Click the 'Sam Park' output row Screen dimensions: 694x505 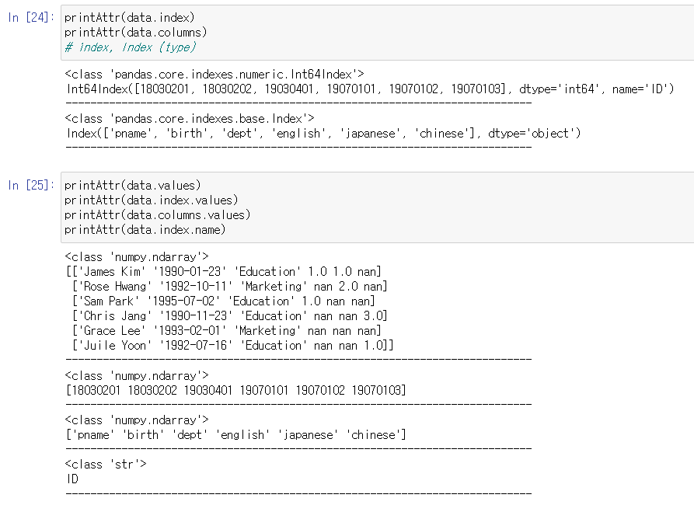click(x=224, y=301)
